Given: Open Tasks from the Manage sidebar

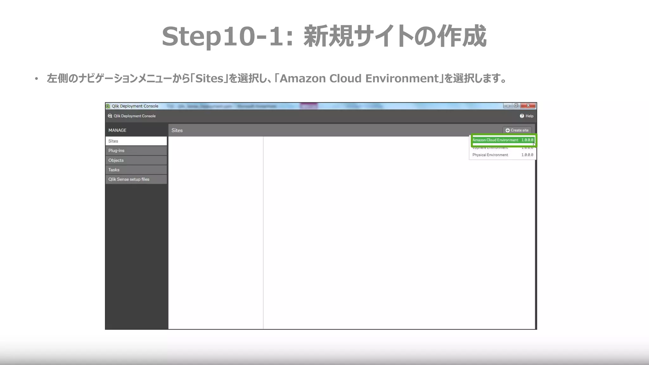Looking at the screenshot, I should [x=136, y=170].
